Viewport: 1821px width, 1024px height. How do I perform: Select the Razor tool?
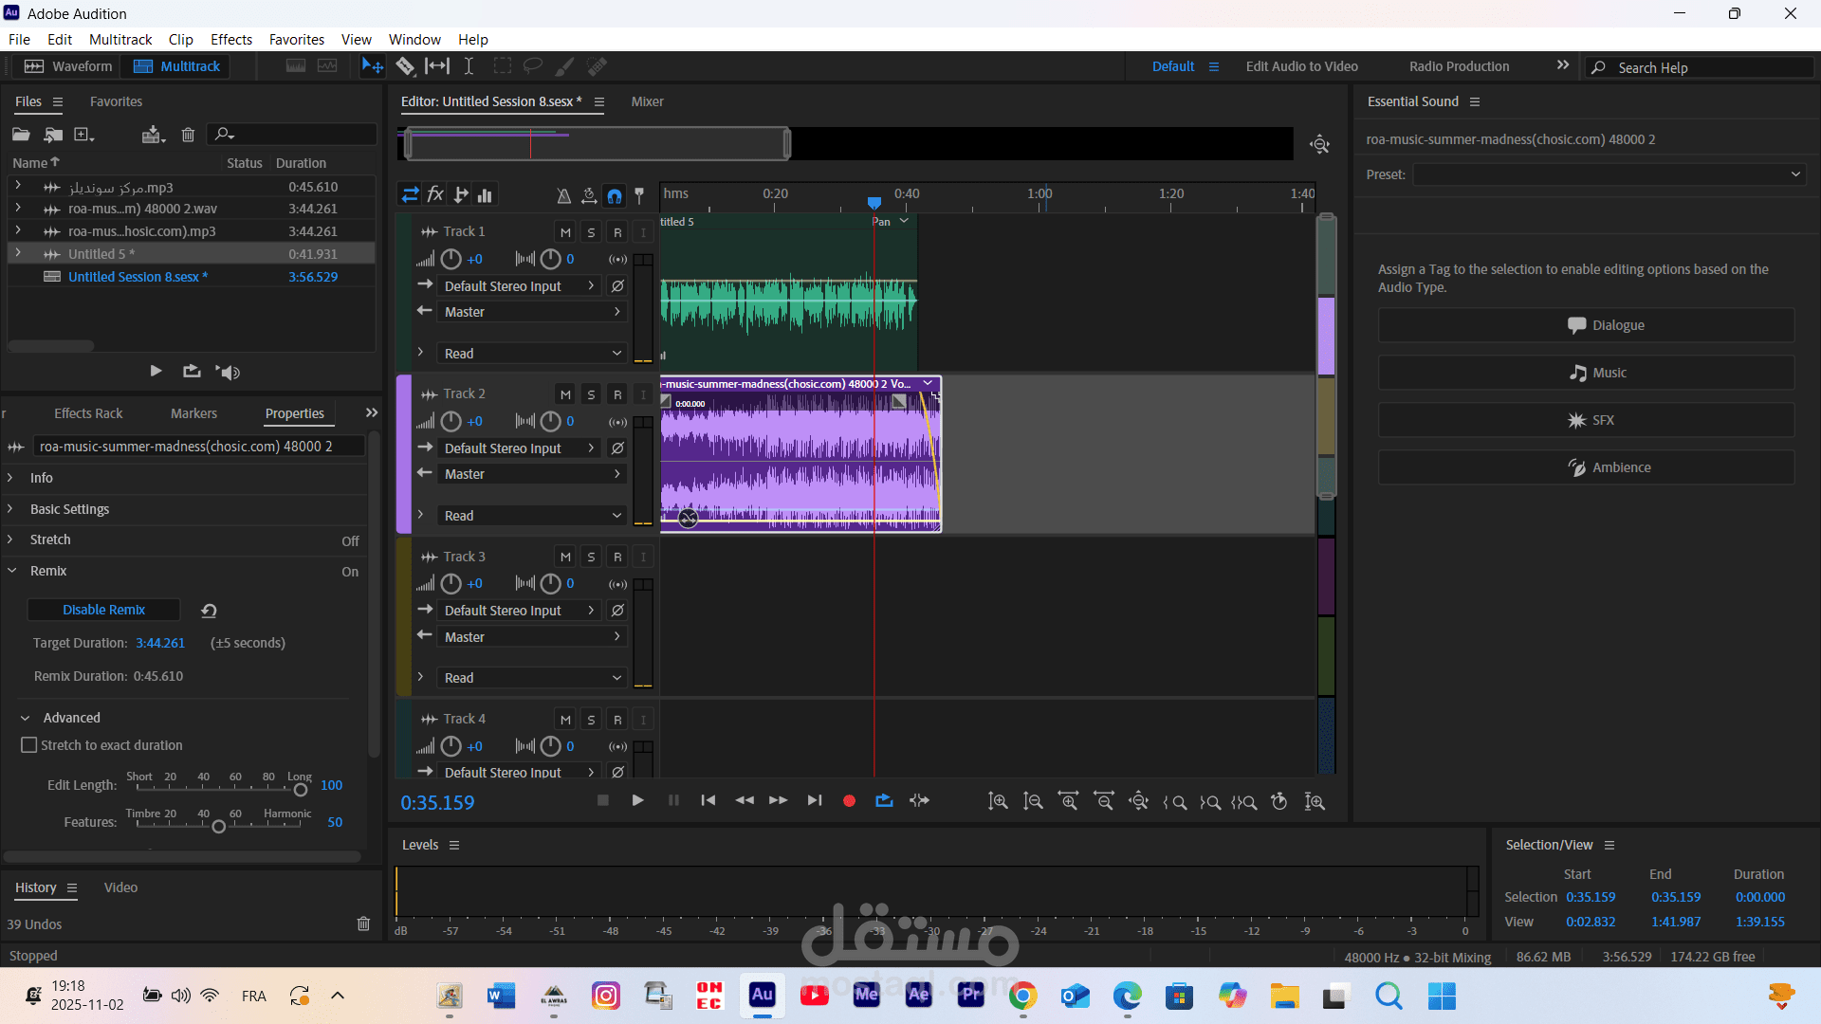click(x=405, y=66)
